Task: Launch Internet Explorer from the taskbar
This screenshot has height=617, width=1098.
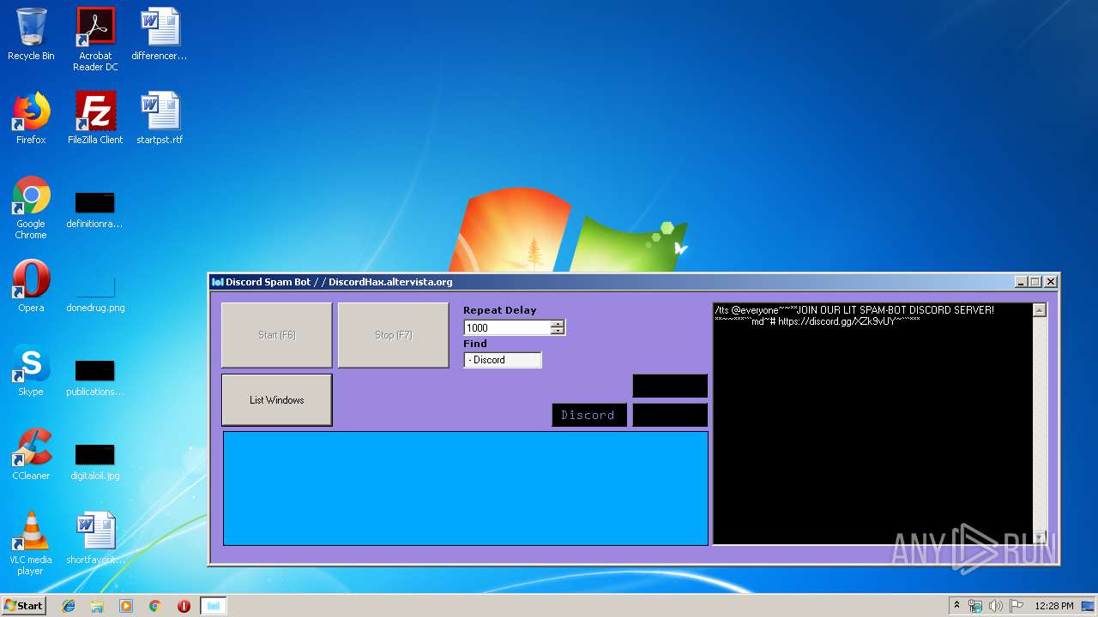Action: pyautogui.click(x=69, y=606)
